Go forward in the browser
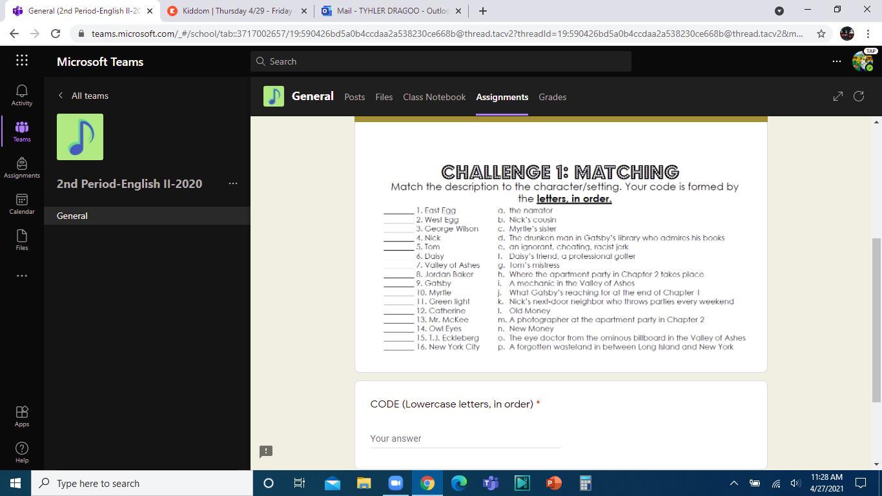 [x=35, y=34]
